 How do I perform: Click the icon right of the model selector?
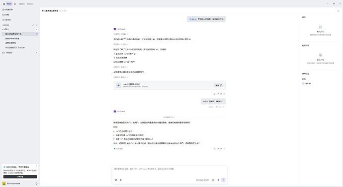[x=213, y=180]
